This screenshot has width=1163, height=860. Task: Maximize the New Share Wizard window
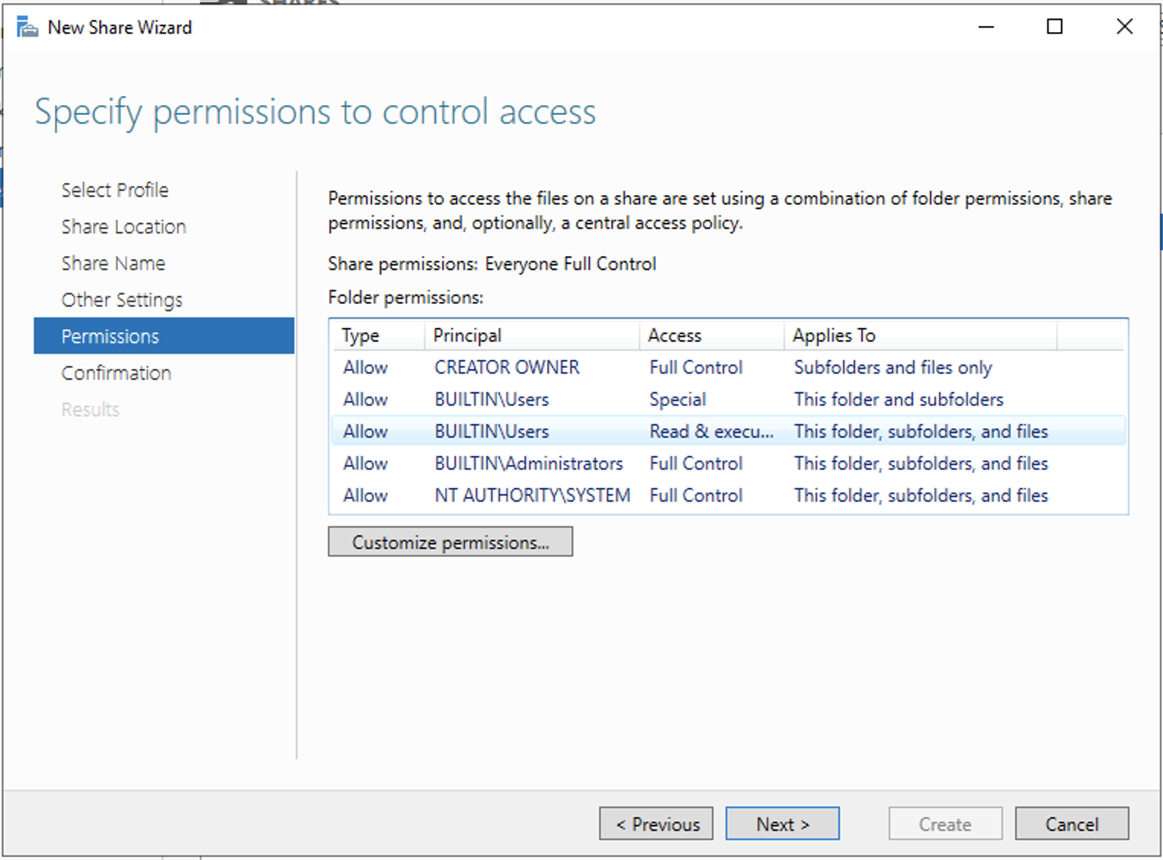click(x=1054, y=27)
